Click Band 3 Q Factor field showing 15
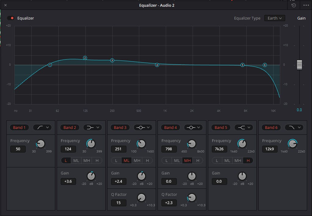Viewport: 312px width, 216px height. (118, 203)
